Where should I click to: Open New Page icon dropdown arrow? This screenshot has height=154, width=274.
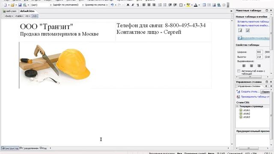point(9,5)
